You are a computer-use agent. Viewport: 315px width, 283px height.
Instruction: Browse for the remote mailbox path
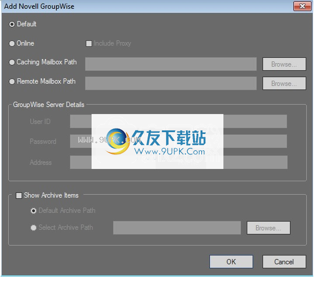(x=284, y=83)
